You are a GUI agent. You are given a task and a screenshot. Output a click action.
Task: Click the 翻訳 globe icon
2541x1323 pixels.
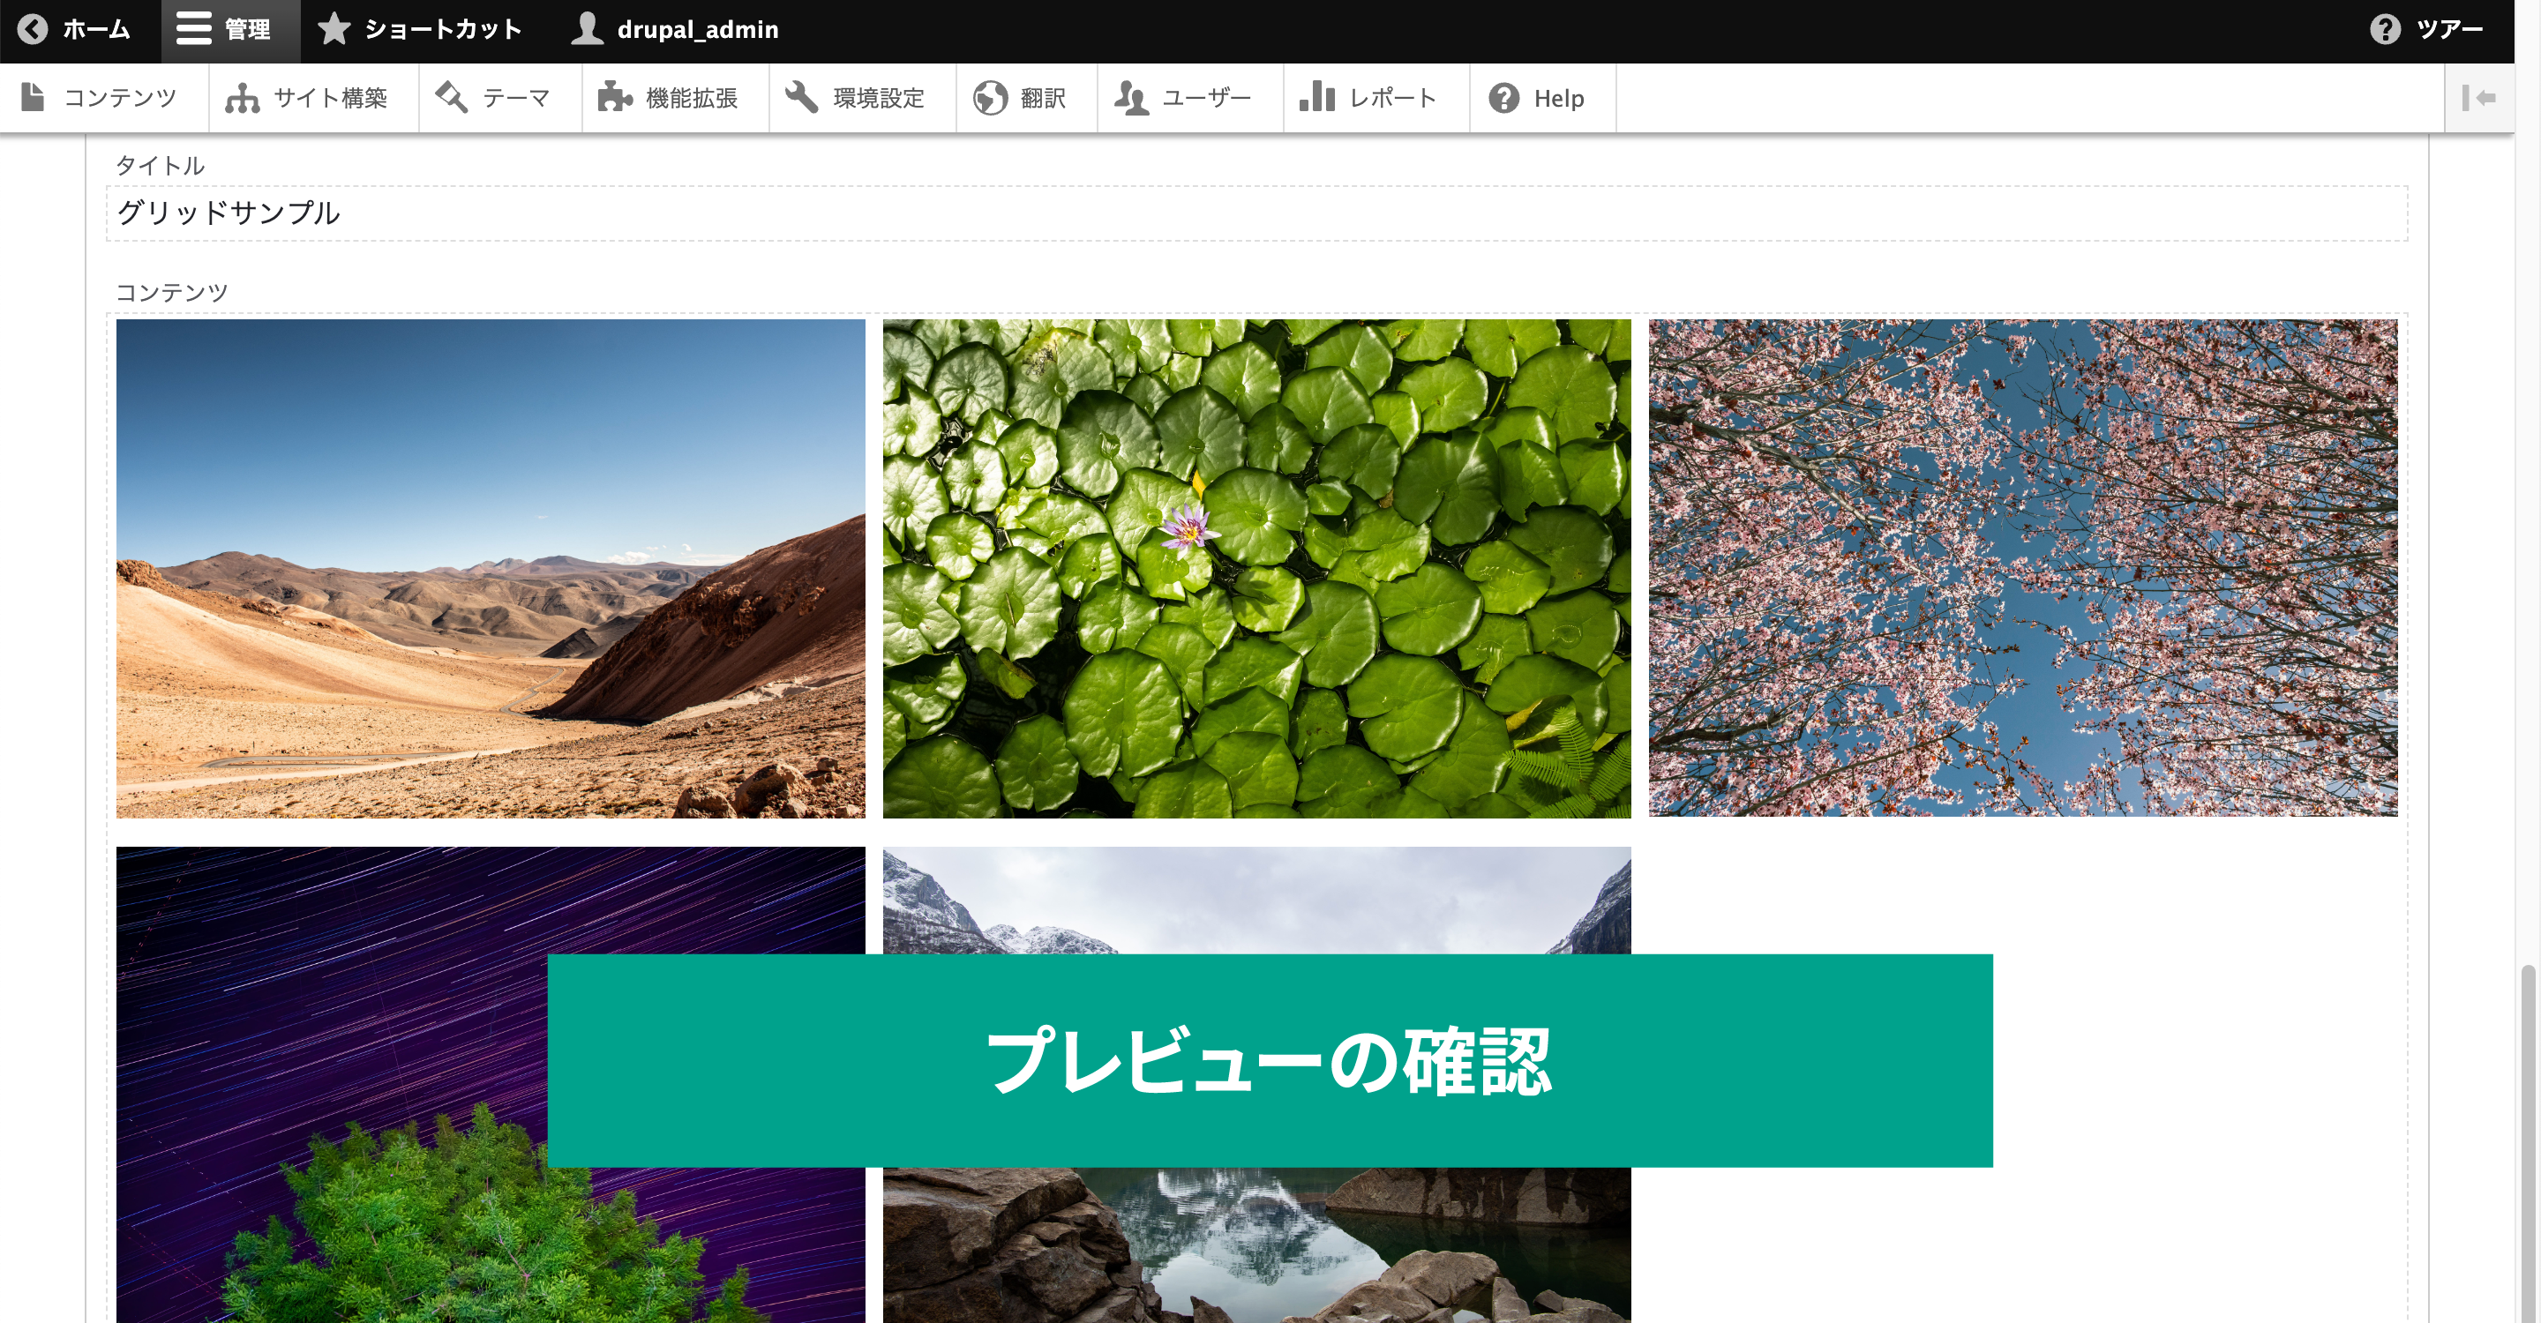990,98
